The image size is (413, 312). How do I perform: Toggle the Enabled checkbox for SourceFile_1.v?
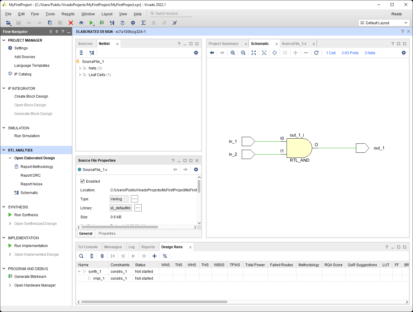82,181
